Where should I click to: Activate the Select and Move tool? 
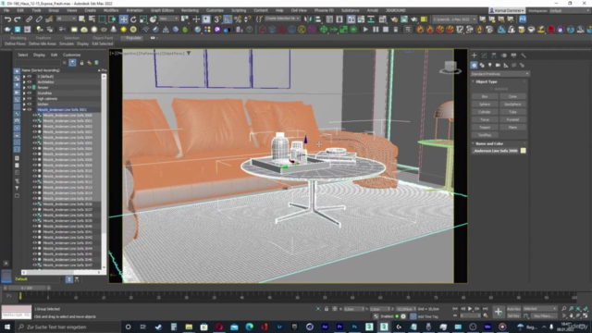(123, 18)
